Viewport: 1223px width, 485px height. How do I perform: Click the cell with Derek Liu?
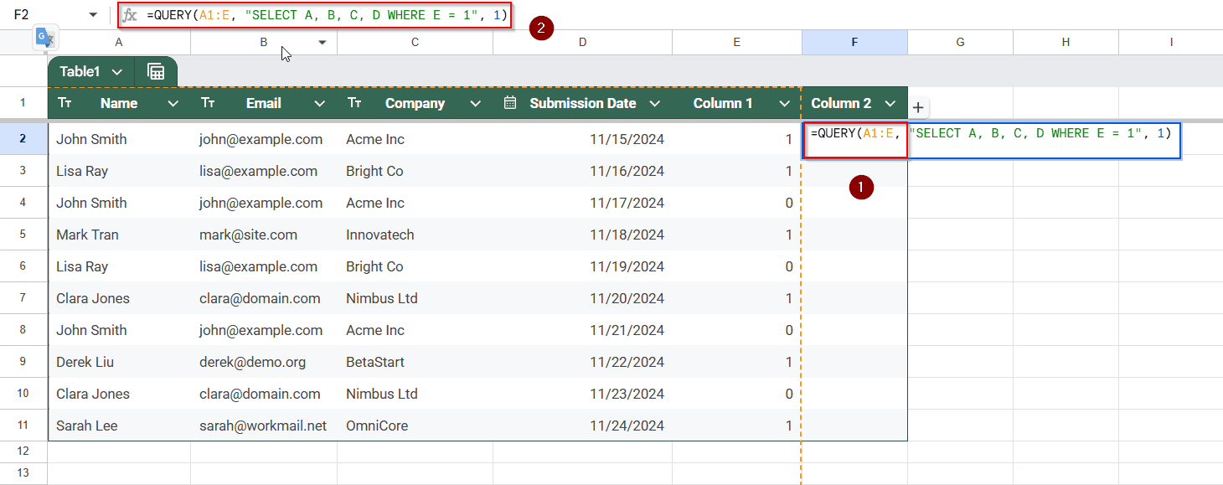click(x=119, y=362)
